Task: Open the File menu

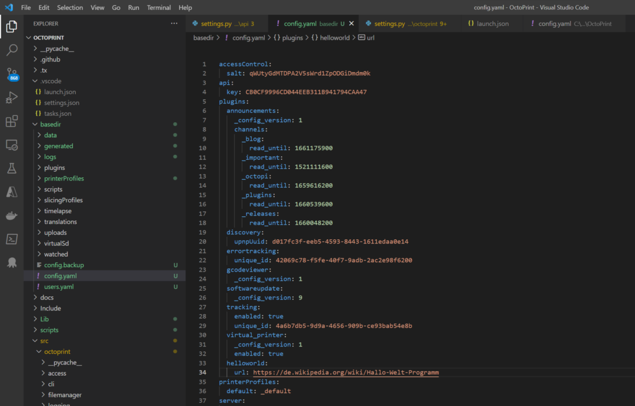Action: coord(26,7)
